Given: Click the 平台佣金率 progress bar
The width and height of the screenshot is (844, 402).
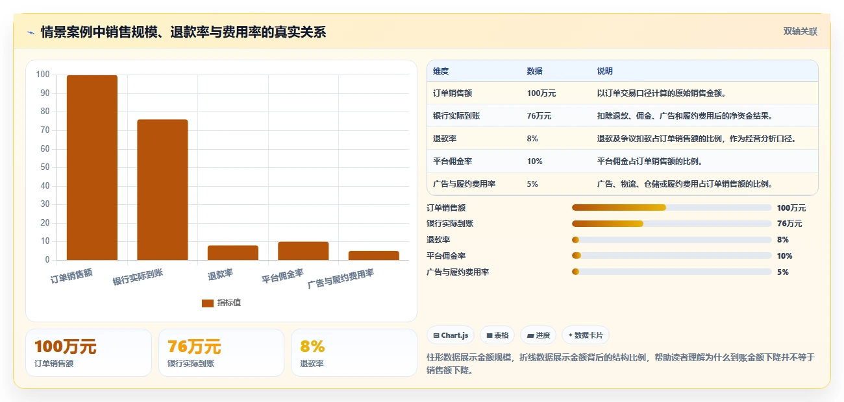Looking at the screenshot, I should 671,256.
